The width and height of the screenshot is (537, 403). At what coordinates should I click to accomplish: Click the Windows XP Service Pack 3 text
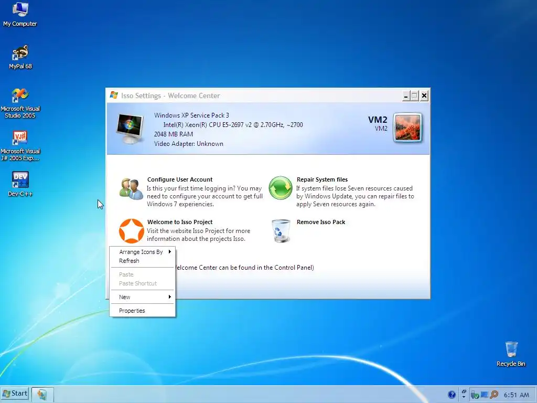[x=191, y=115]
